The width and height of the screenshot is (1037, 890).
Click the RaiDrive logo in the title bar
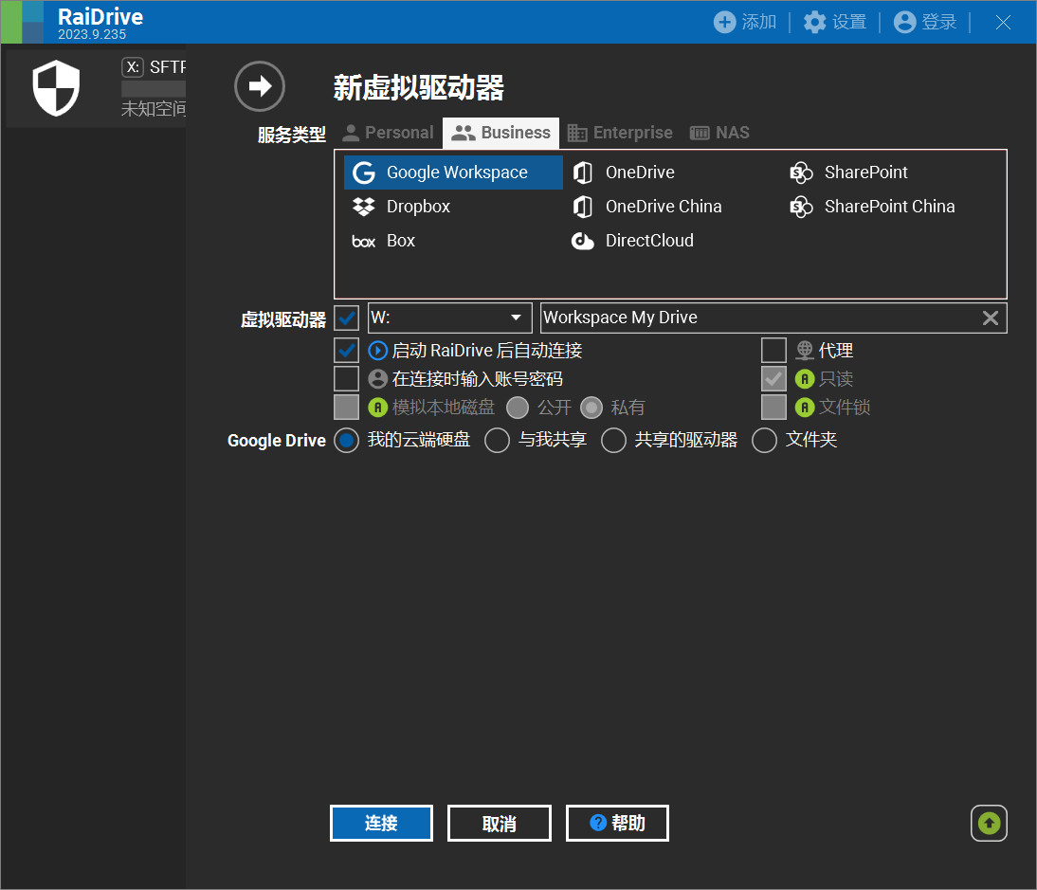(x=23, y=22)
